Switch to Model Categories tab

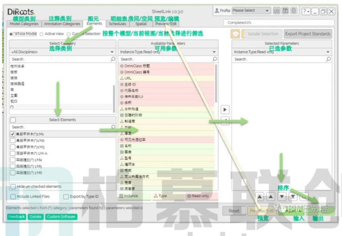click(x=24, y=24)
